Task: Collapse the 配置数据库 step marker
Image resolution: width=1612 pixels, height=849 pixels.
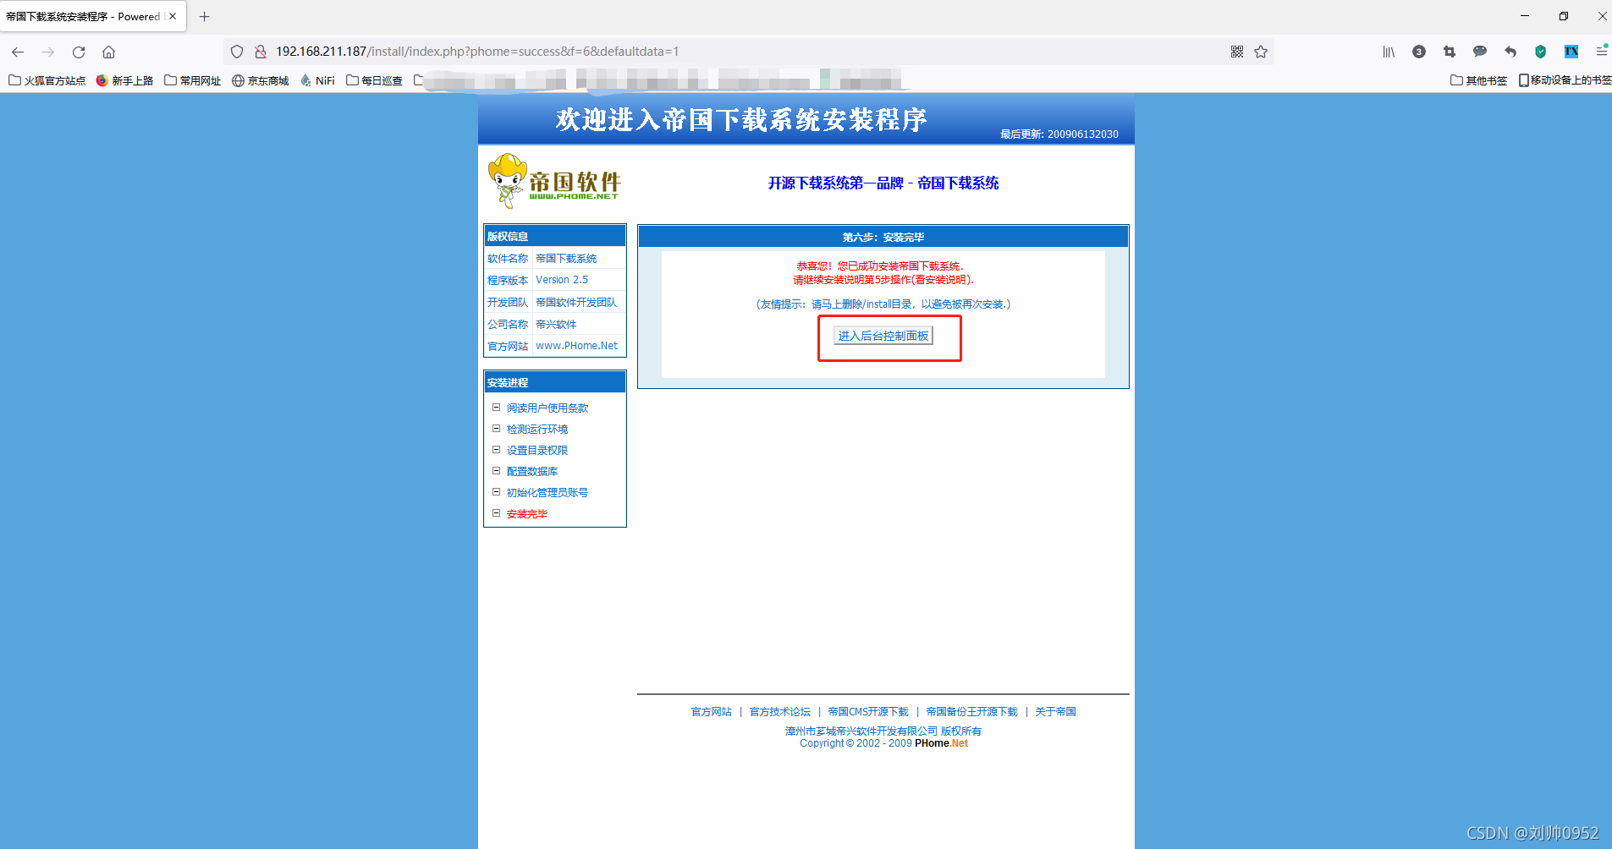Action: [497, 471]
